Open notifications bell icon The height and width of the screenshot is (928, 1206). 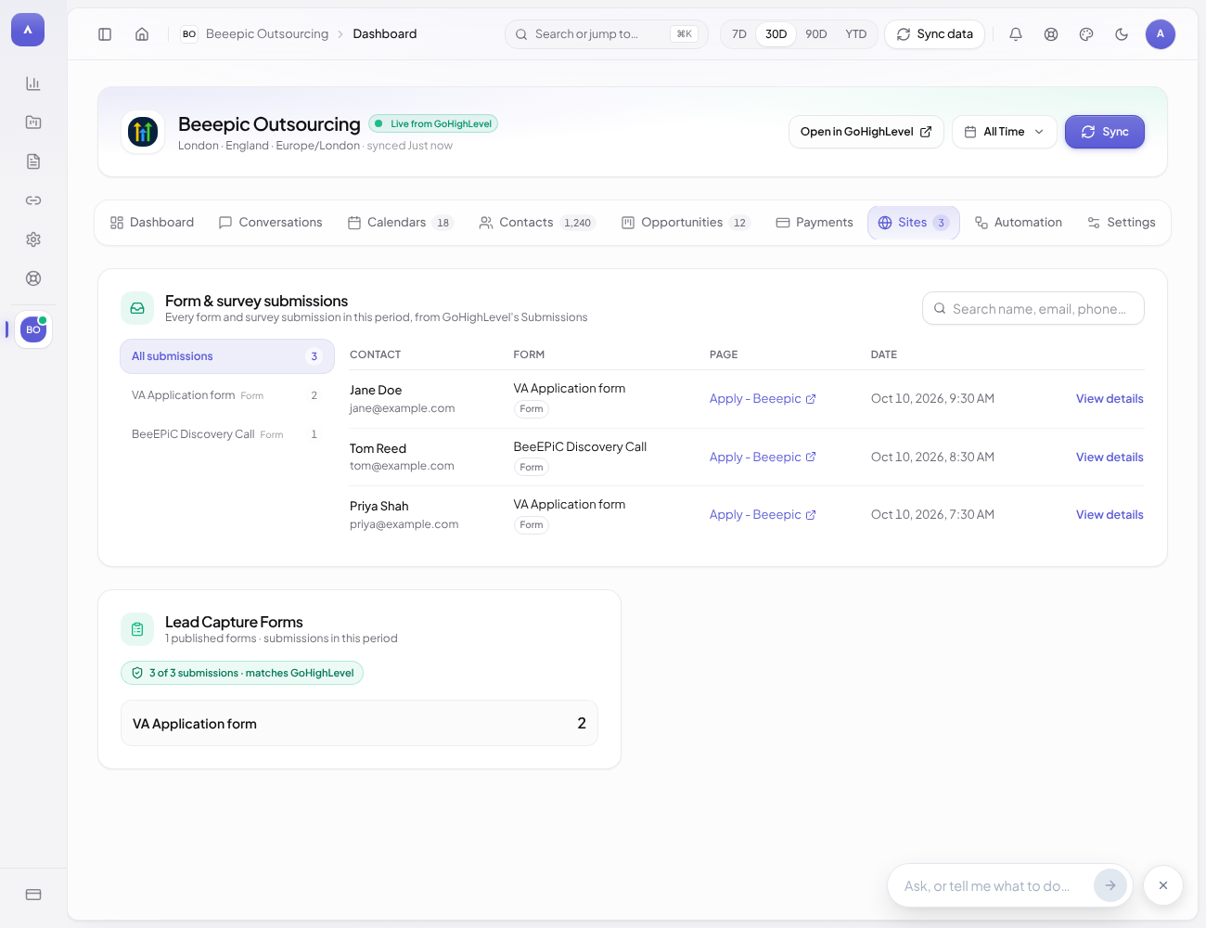(1016, 34)
